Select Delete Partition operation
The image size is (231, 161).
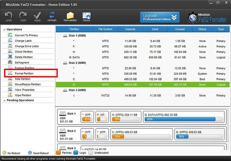(x=24, y=57)
